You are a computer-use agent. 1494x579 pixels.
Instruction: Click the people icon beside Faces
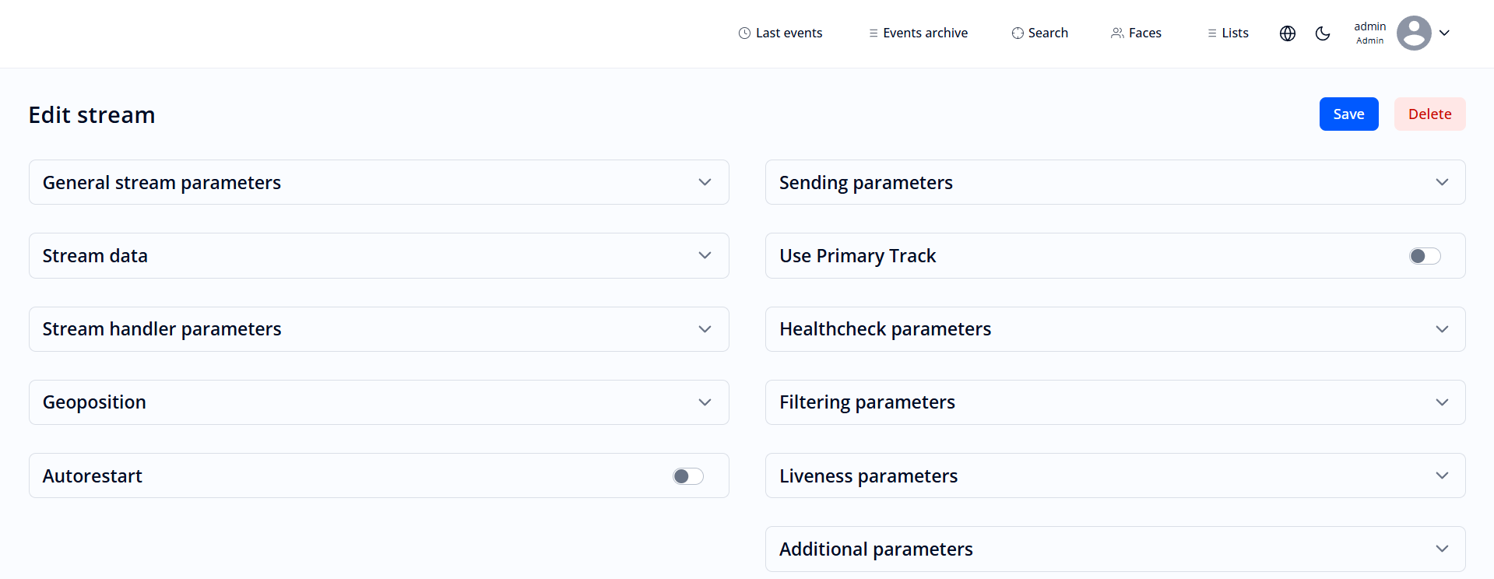tap(1117, 33)
